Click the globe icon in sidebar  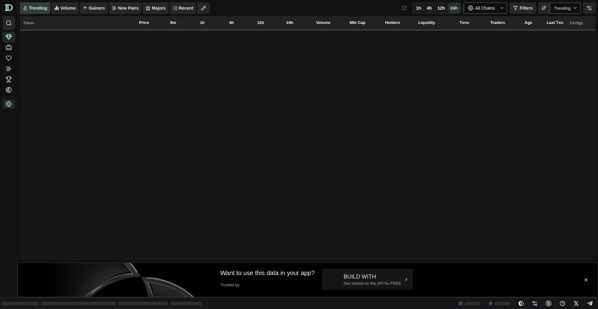point(9,104)
